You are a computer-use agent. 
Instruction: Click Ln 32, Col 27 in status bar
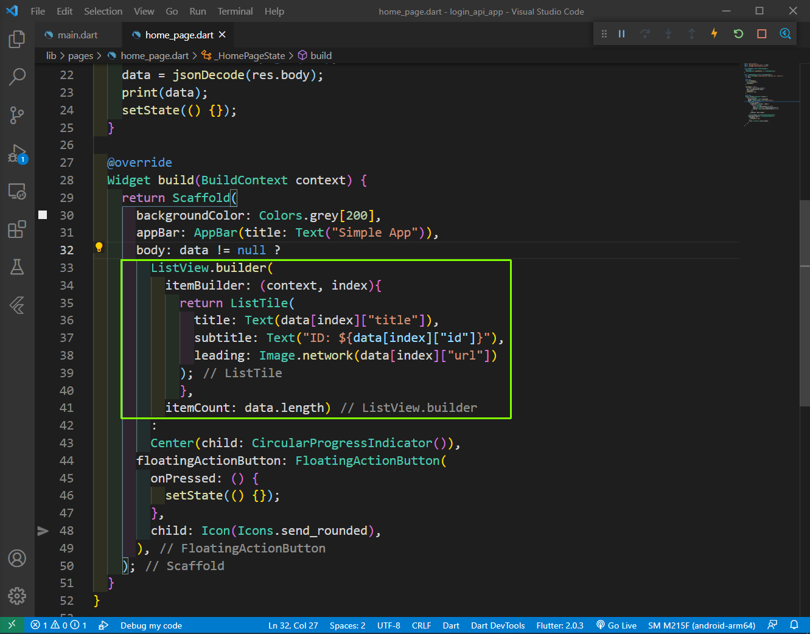[x=293, y=625]
